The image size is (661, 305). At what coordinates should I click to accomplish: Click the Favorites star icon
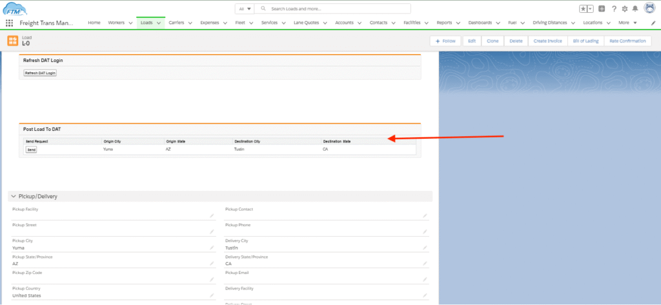click(x=584, y=9)
